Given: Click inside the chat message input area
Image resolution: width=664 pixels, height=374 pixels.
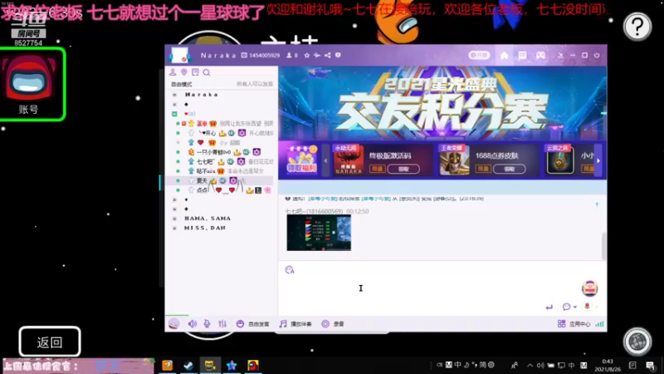Looking at the screenshot, I should click(x=432, y=288).
